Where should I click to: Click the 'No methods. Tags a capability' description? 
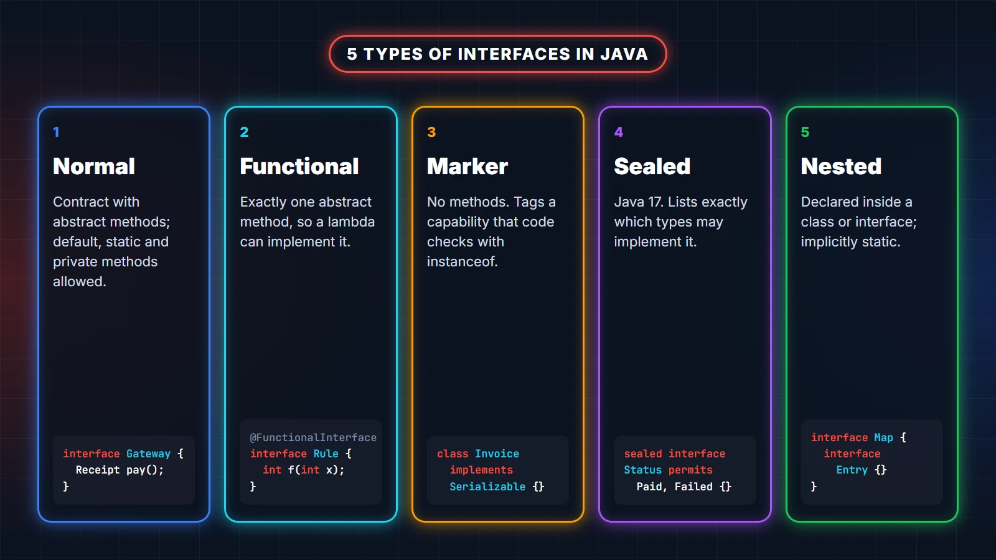click(491, 231)
